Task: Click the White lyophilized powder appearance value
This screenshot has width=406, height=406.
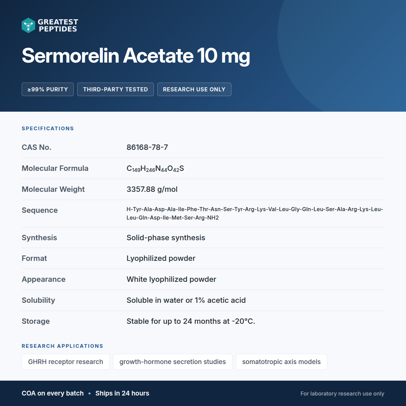Action: click(x=171, y=279)
